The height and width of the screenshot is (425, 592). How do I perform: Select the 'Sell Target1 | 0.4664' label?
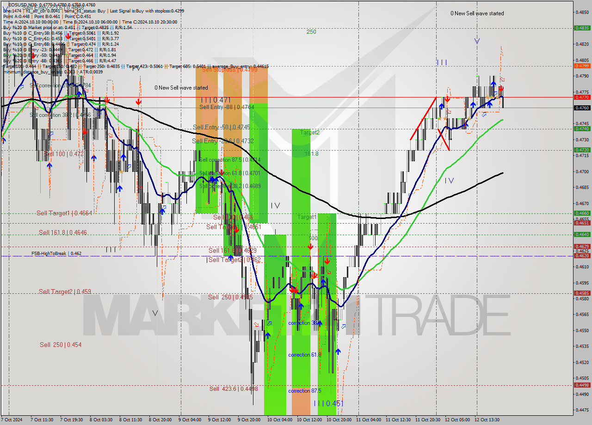point(64,213)
